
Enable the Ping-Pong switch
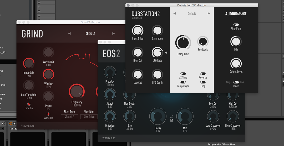(236, 25)
